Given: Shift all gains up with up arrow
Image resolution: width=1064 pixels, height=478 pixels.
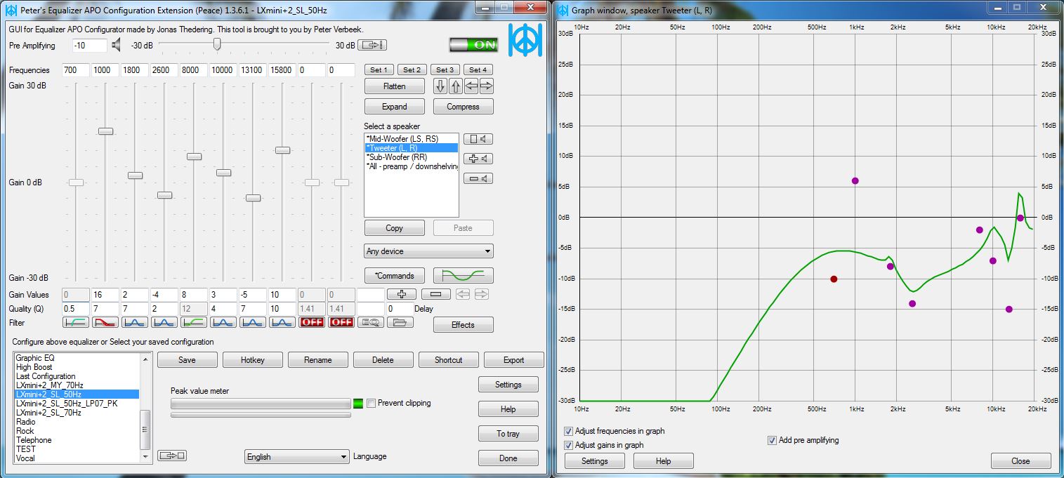Looking at the screenshot, I should coord(456,86).
